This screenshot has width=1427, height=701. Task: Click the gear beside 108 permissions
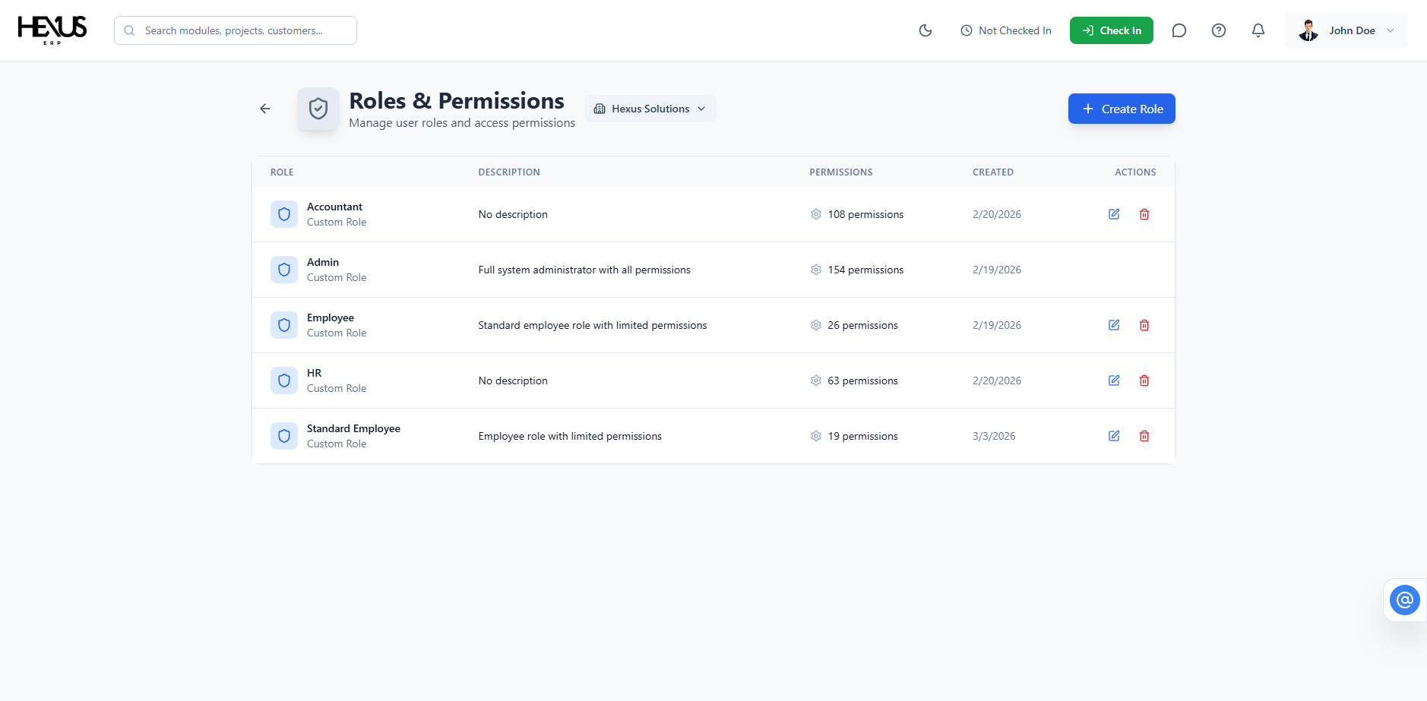[816, 214]
